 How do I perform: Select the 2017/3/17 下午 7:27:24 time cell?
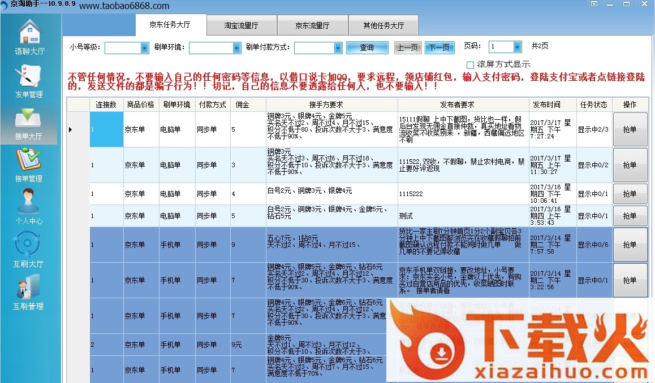(x=552, y=129)
